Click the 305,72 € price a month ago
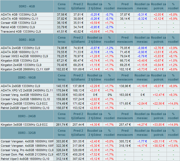180x161 pixels. pos(125,141)
